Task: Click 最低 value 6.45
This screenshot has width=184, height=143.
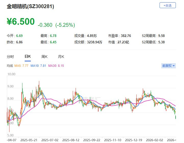Action: tap(53, 42)
